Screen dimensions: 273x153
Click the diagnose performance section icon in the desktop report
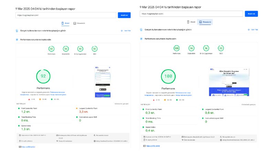[141, 39]
